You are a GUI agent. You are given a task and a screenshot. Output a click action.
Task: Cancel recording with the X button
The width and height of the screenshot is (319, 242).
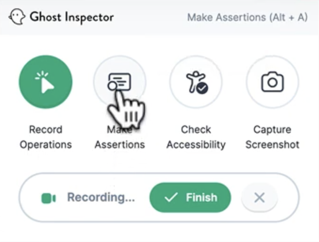tap(260, 198)
